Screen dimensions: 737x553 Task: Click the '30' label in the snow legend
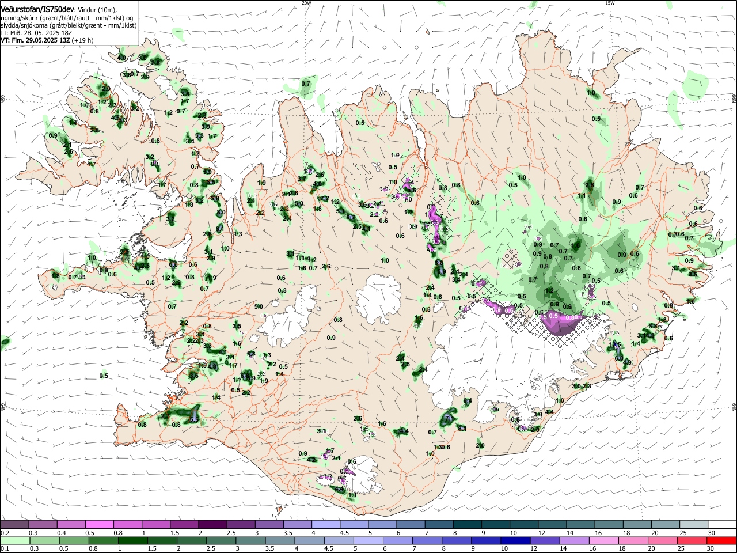pos(711,533)
